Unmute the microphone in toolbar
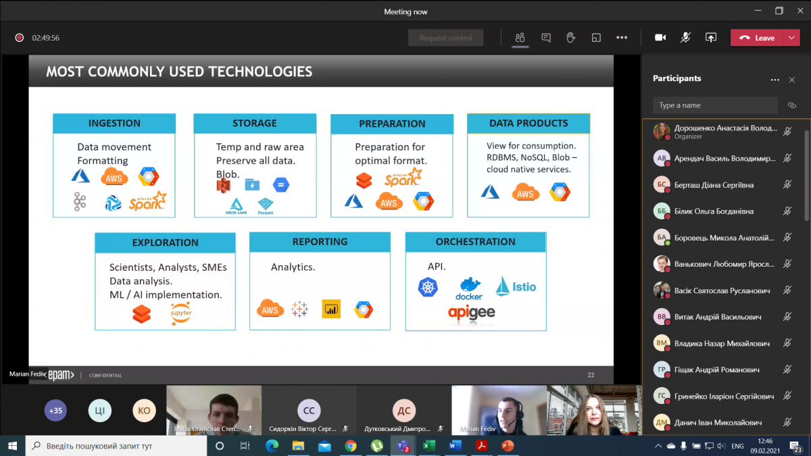Screen dimensions: 811x456 685,38
